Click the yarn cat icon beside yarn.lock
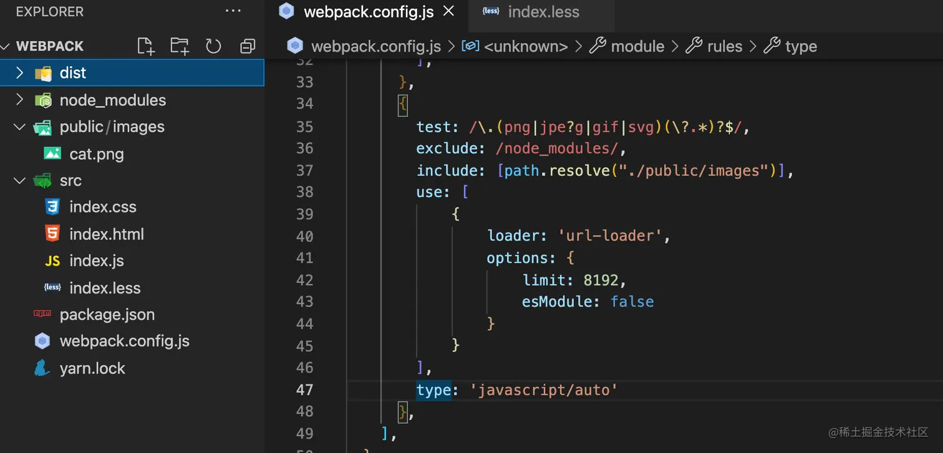This screenshot has width=943, height=453. click(x=42, y=368)
